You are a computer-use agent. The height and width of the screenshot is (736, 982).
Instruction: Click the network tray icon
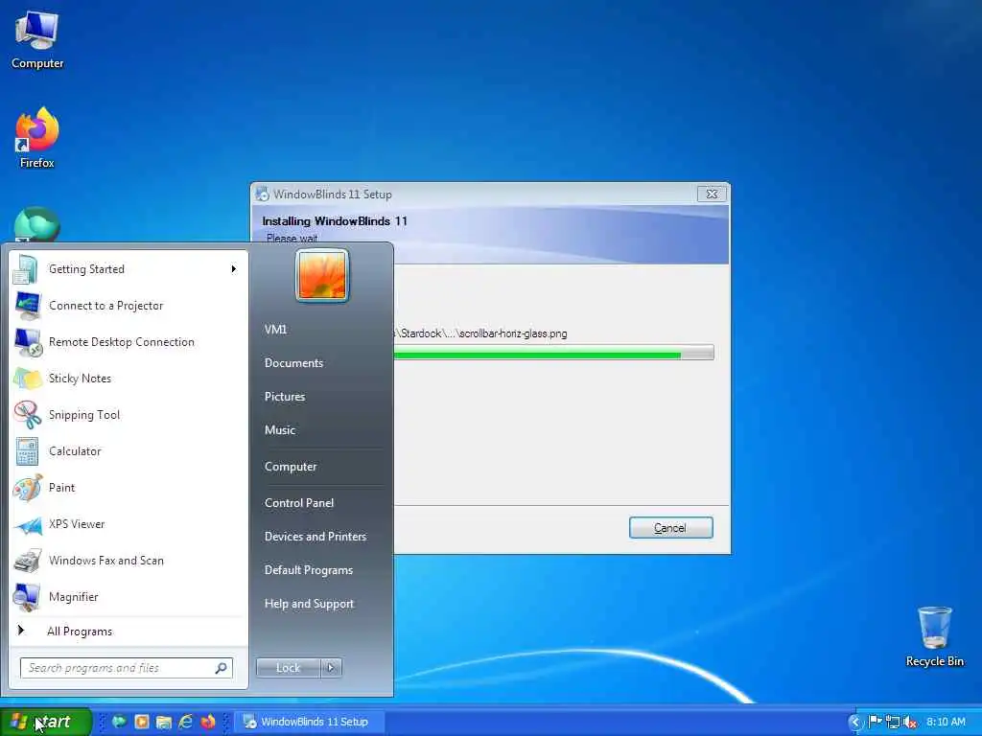pyautogui.click(x=893, y=723)
